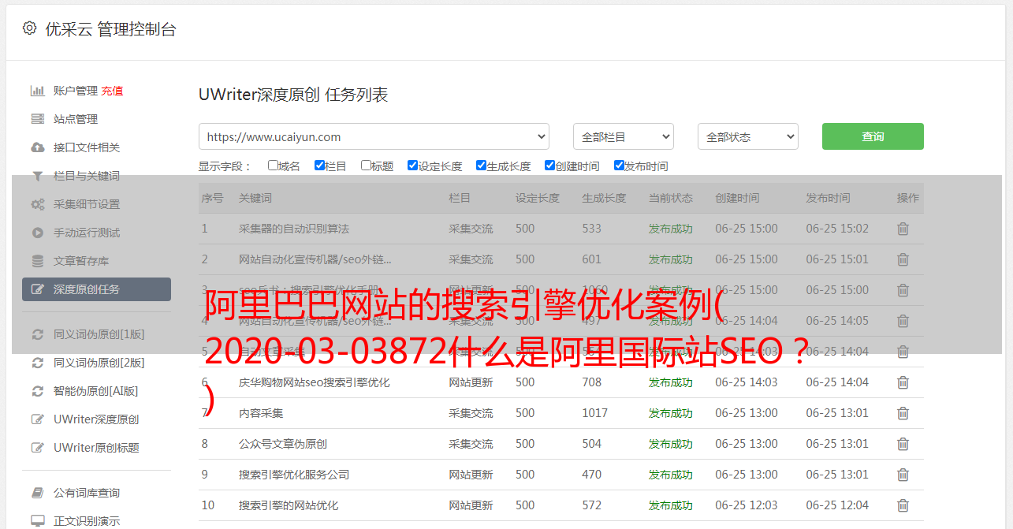Click the generated length value 533
This screenshot has height=529, width=1013.
coord(591,229)
